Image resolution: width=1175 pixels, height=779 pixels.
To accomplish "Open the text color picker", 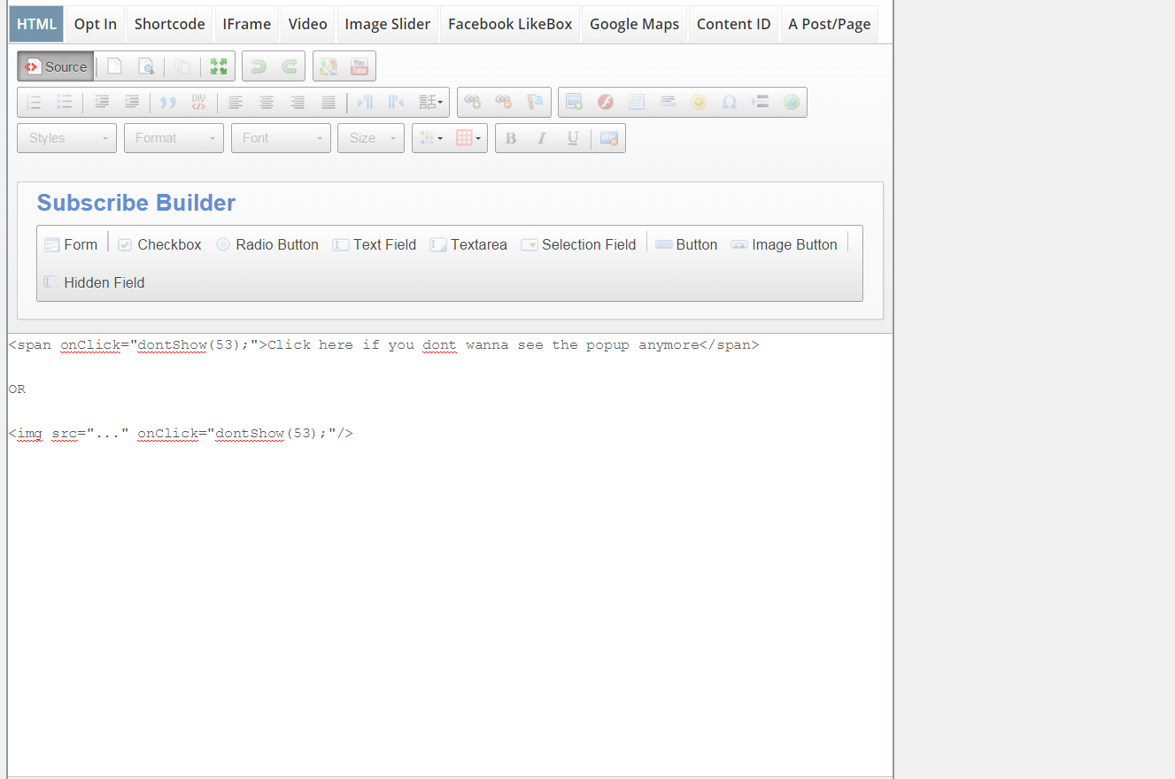I will pyautogui.click(x=431, y=138).
